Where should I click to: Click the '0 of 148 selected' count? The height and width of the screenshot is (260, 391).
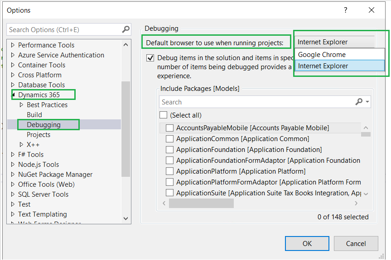(x=343, y=217)
